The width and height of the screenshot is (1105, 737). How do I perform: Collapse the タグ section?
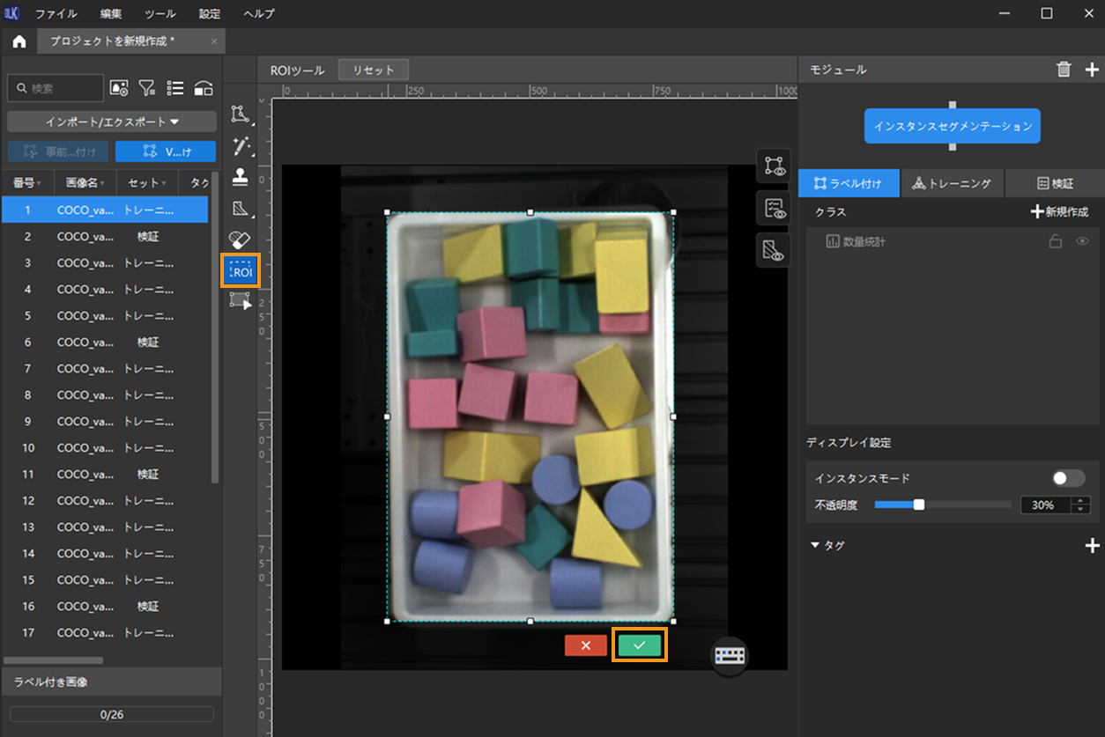(815, 546)
